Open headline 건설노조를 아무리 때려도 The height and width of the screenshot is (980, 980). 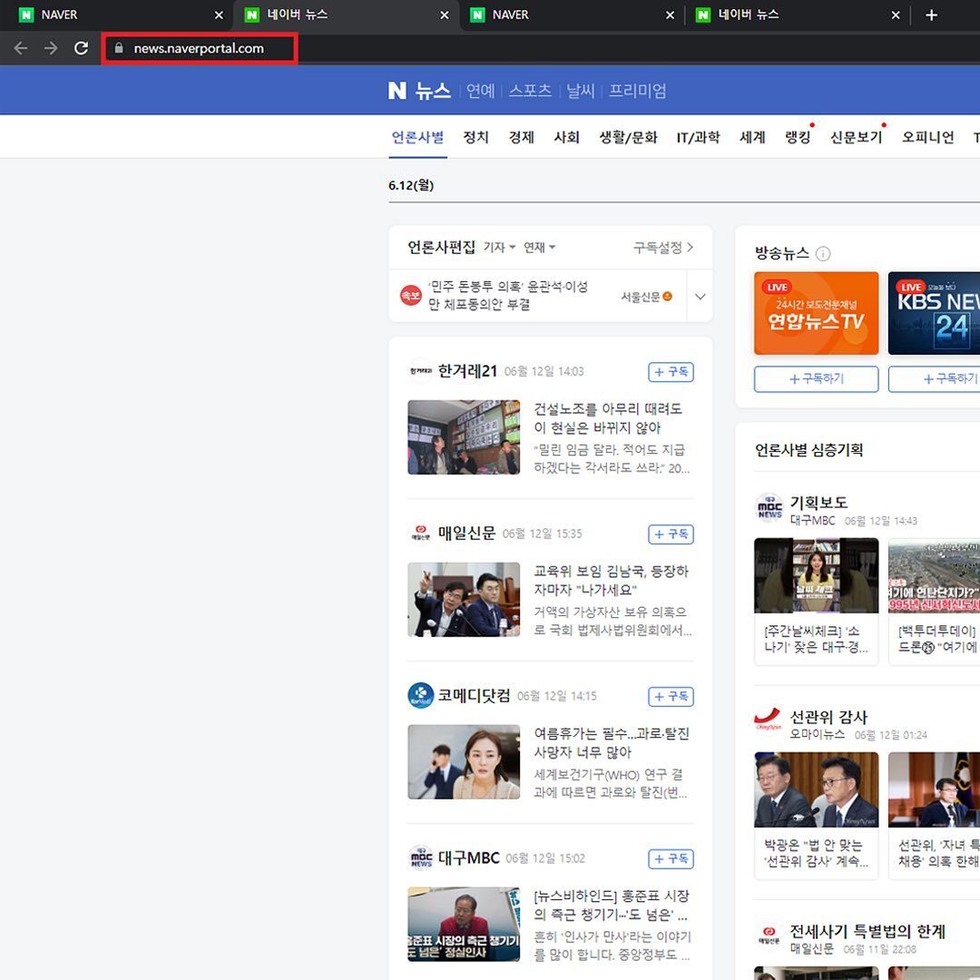(607, 418)
